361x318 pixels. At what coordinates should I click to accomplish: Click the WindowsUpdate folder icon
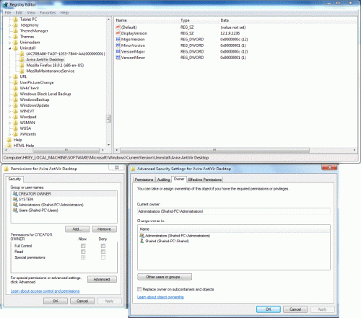point(16,105)
